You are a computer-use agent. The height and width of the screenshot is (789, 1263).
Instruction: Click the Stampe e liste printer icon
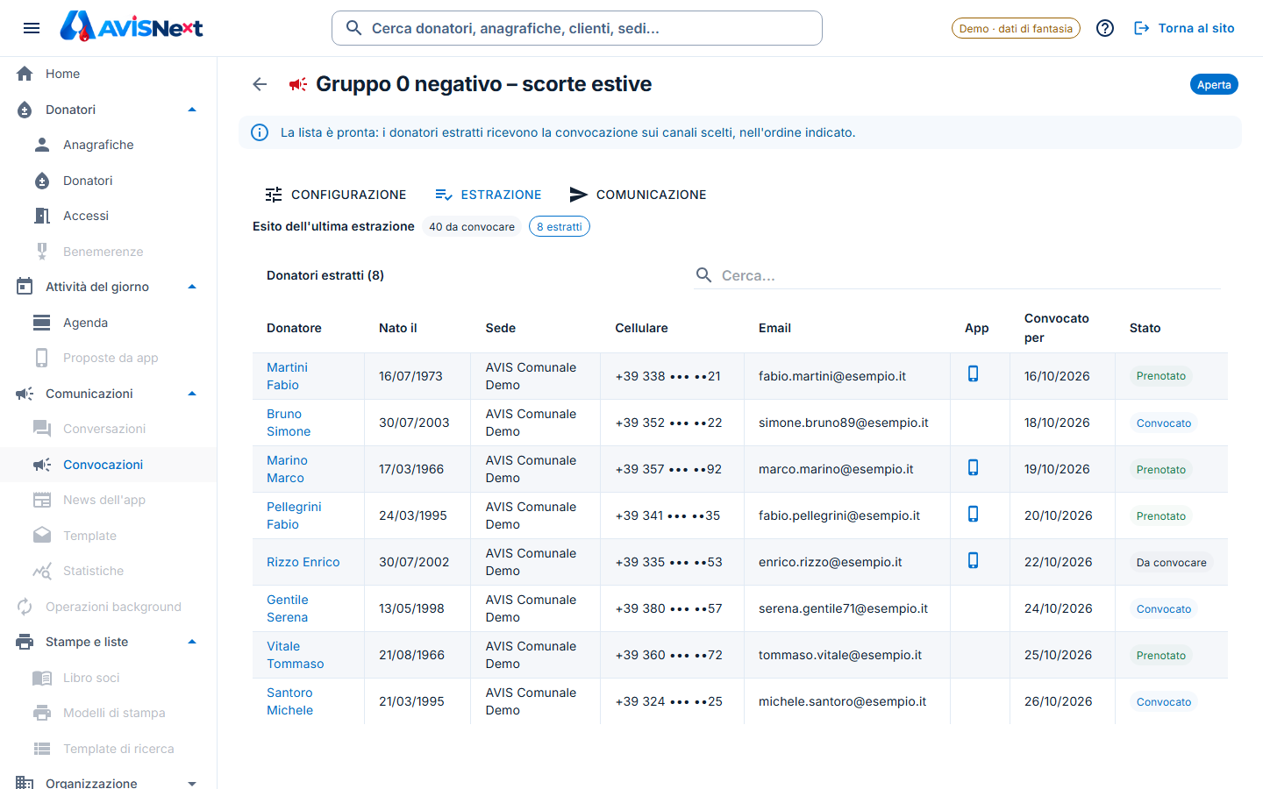[x=25, y=642]
